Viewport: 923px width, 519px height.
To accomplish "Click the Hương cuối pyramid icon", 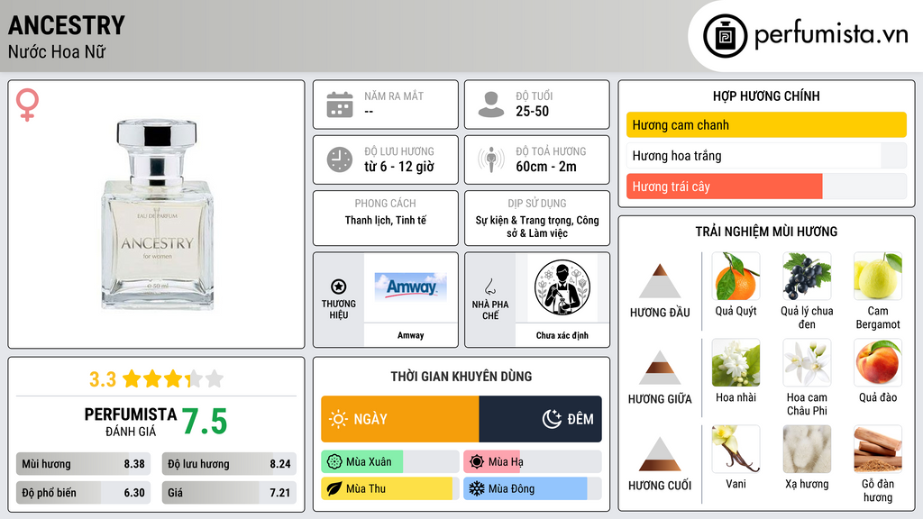I will [x=659, y=454].
